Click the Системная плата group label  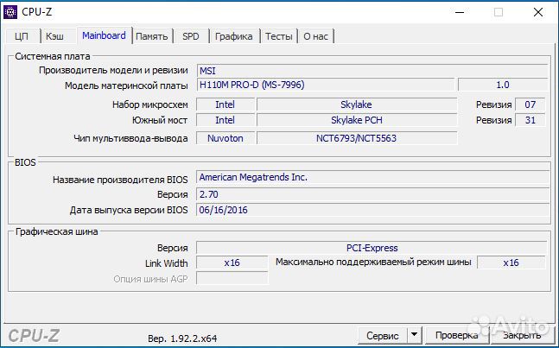[53, 56]
